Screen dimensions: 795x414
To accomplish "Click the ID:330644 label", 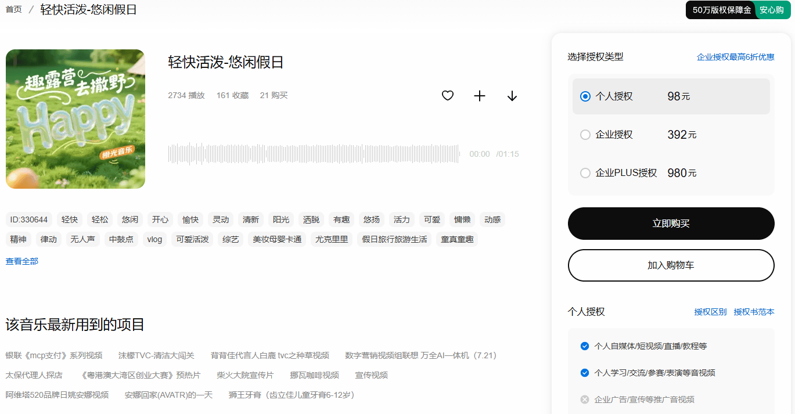I will [29, 219].
